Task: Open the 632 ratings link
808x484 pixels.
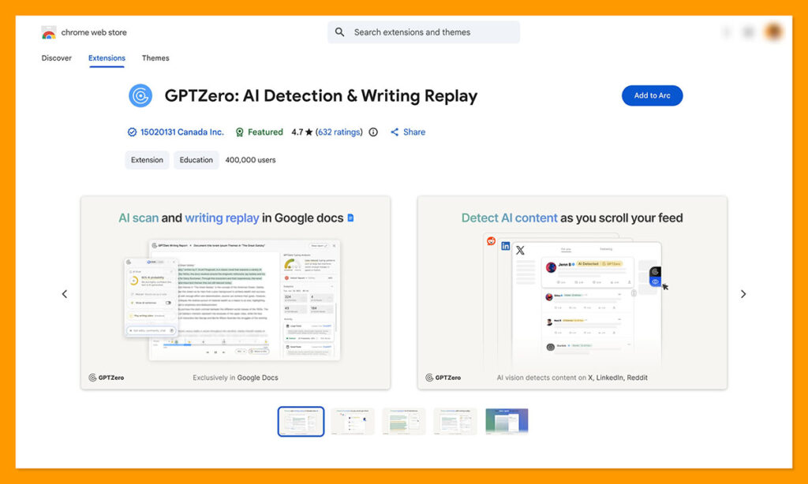Action: pyautogui.click(x=339, y=132)
